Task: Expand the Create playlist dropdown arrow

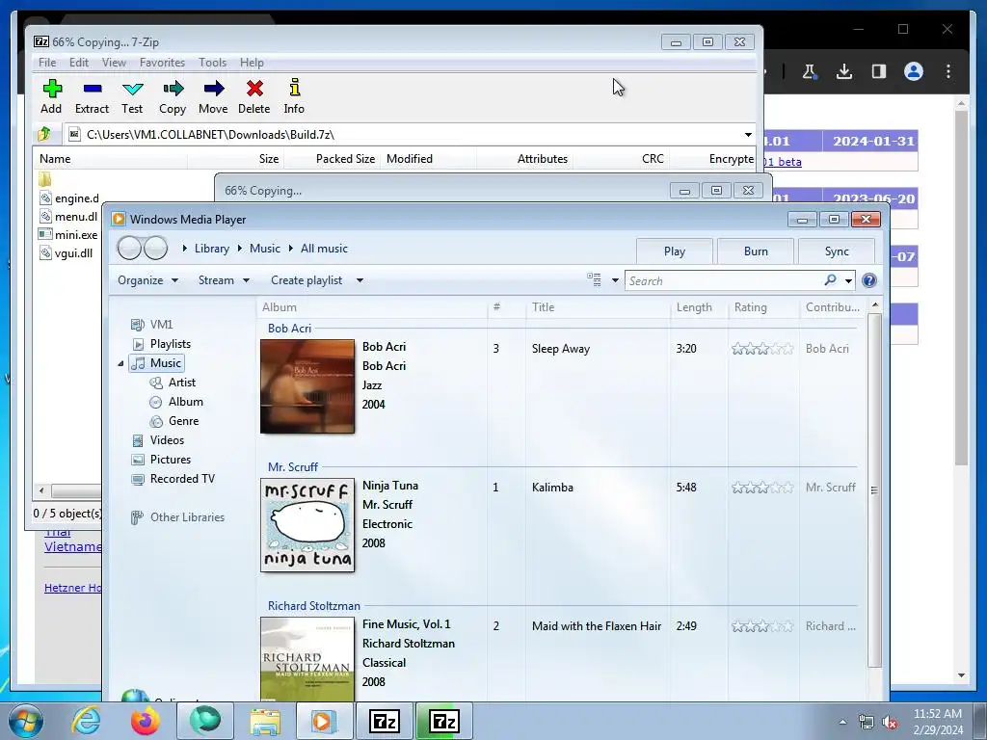Action: tap(360, 280)
